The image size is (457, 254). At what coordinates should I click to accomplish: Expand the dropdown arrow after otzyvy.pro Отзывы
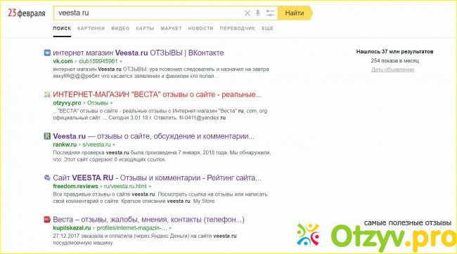(111, 103)
